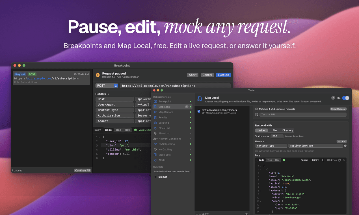Remove the Content-Type header with minus icon

pos(345,146)
